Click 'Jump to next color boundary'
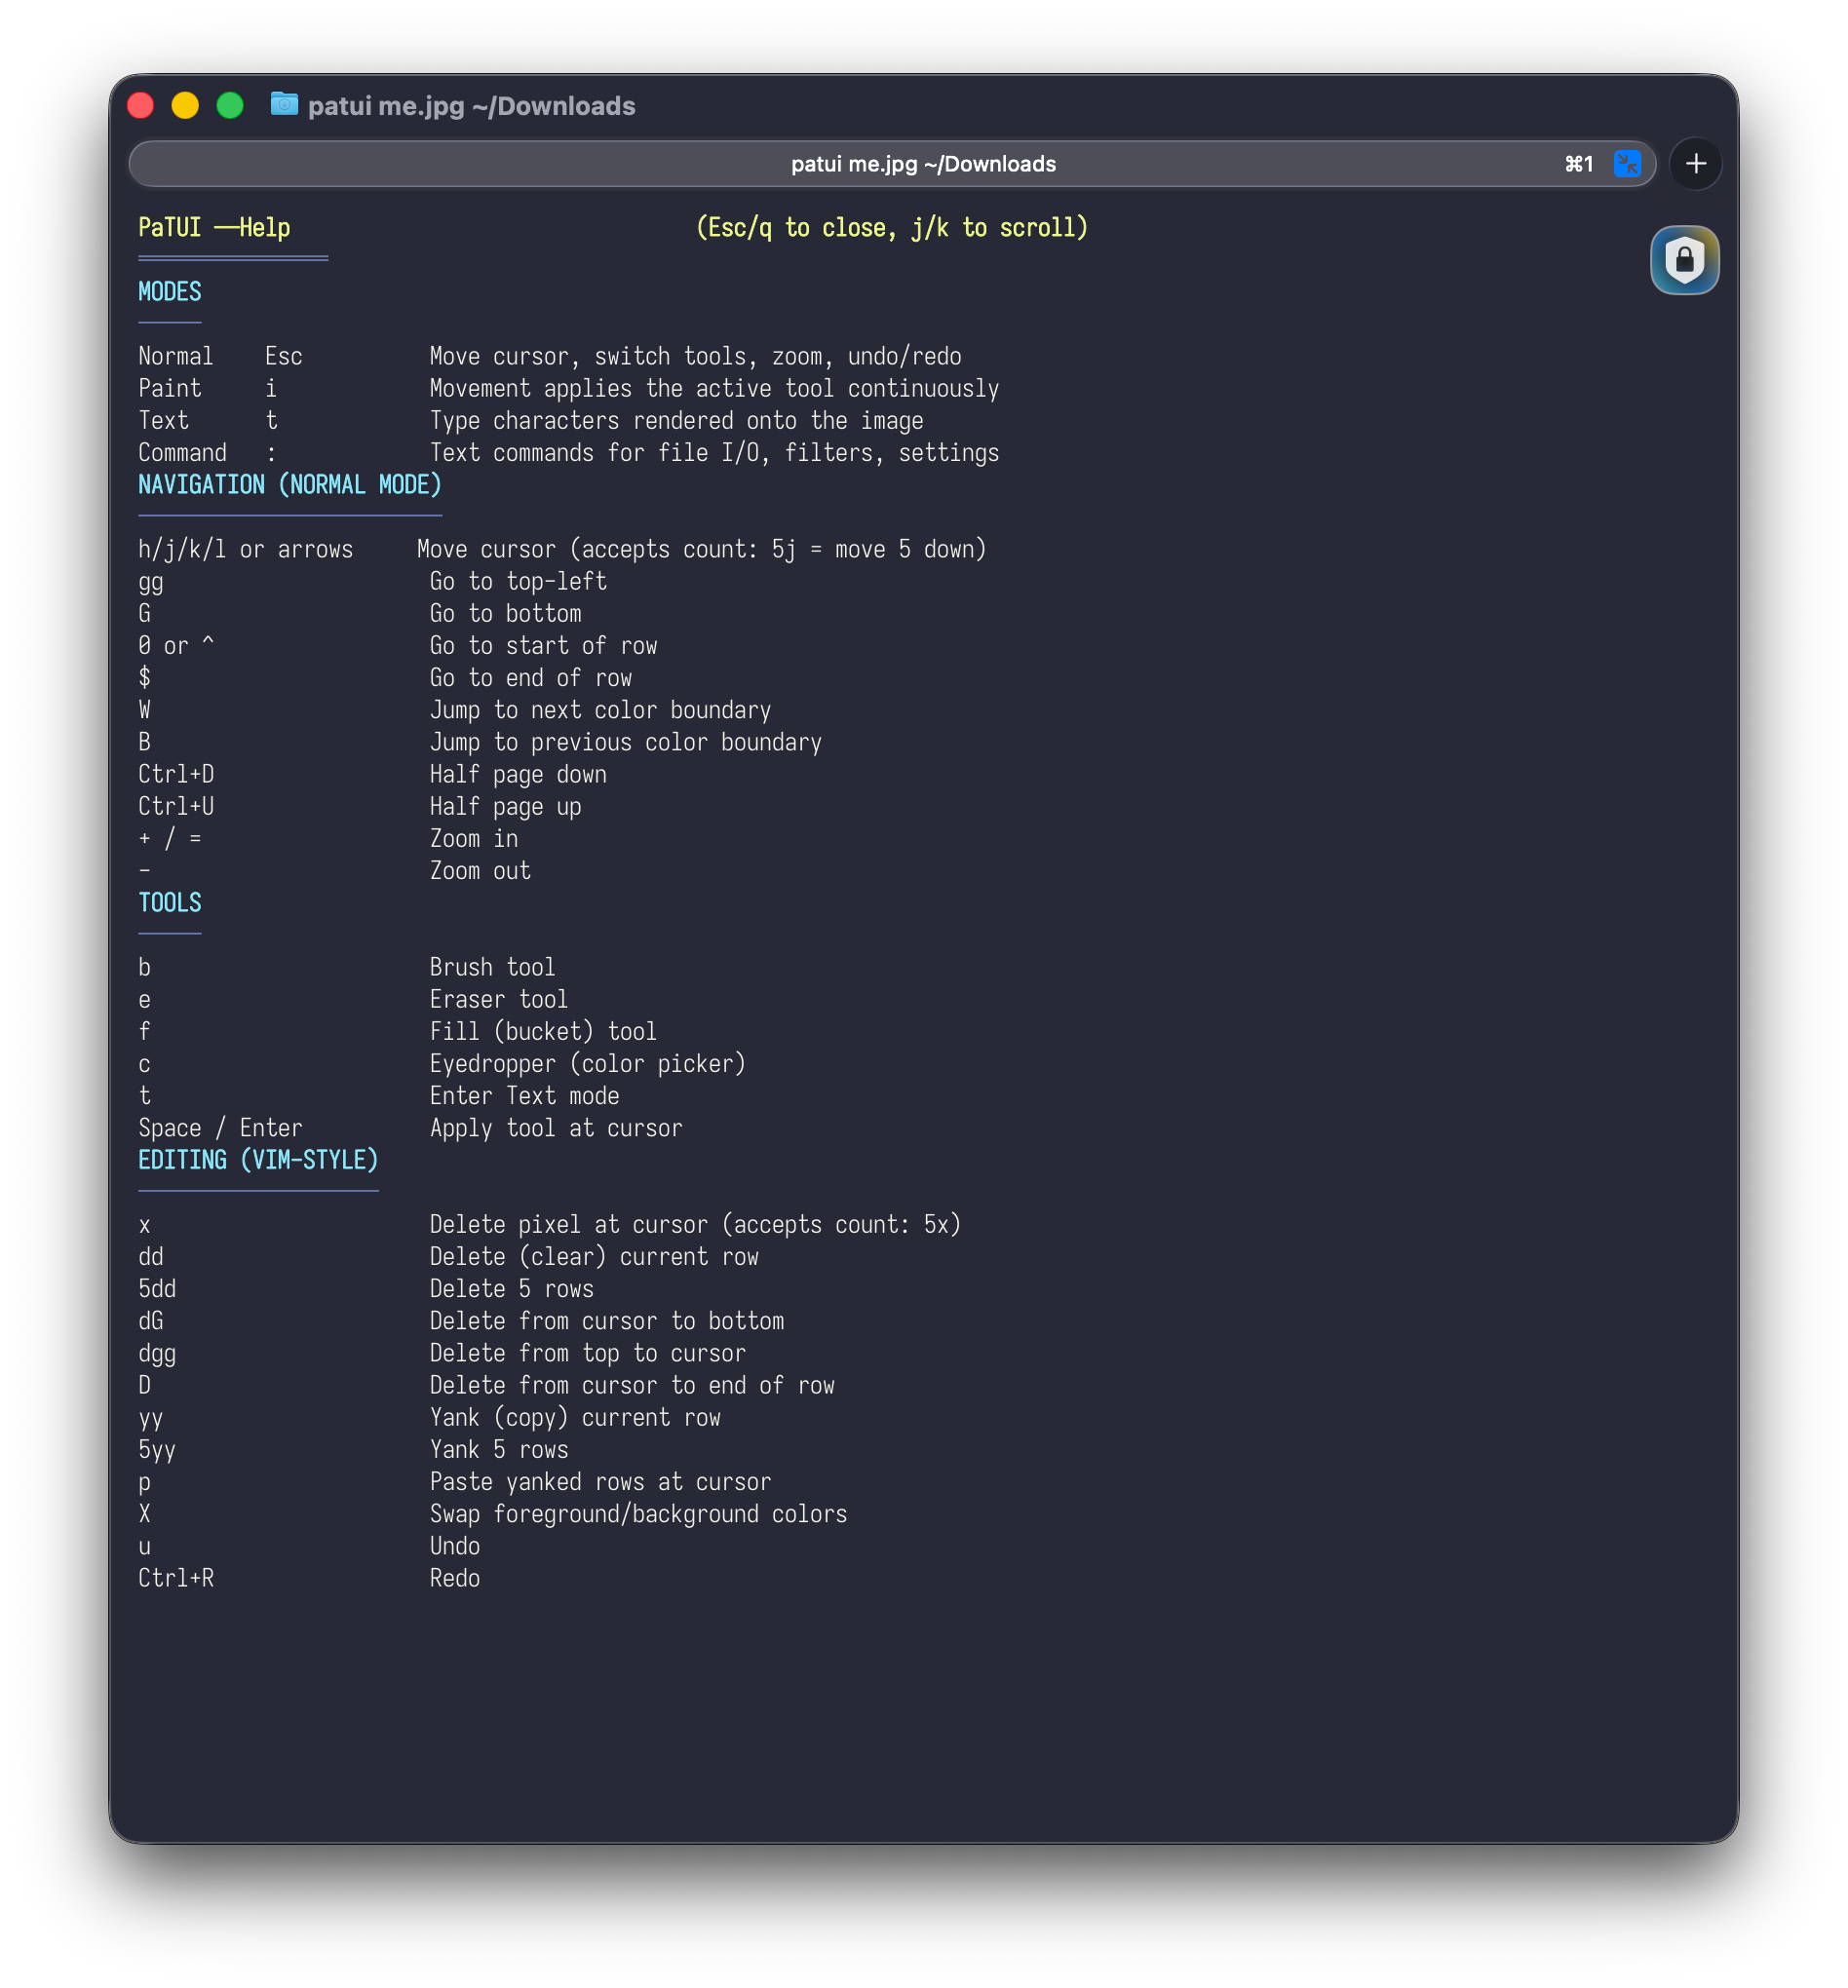1848x1988 pixels. click(600, 710)
